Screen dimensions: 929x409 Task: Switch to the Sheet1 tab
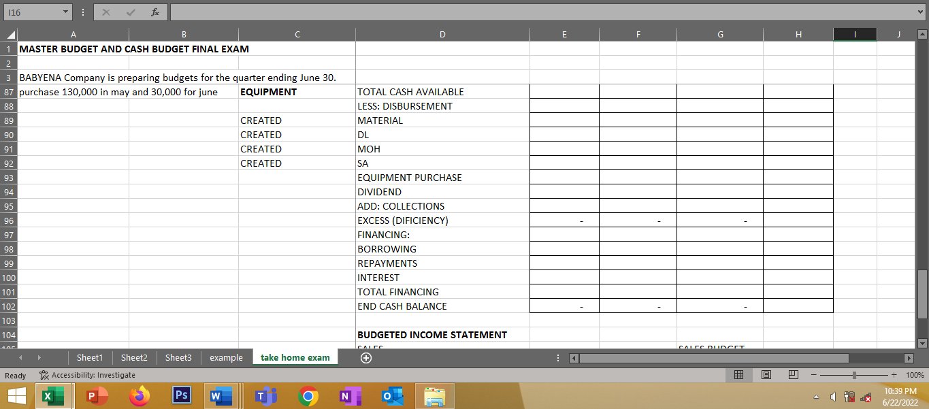coord(90,358)
